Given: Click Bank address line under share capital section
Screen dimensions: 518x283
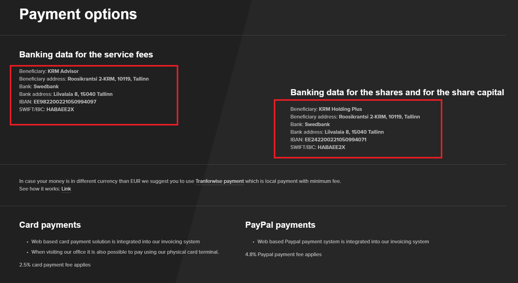Looking at the screenshot, I should pos(337,132).
